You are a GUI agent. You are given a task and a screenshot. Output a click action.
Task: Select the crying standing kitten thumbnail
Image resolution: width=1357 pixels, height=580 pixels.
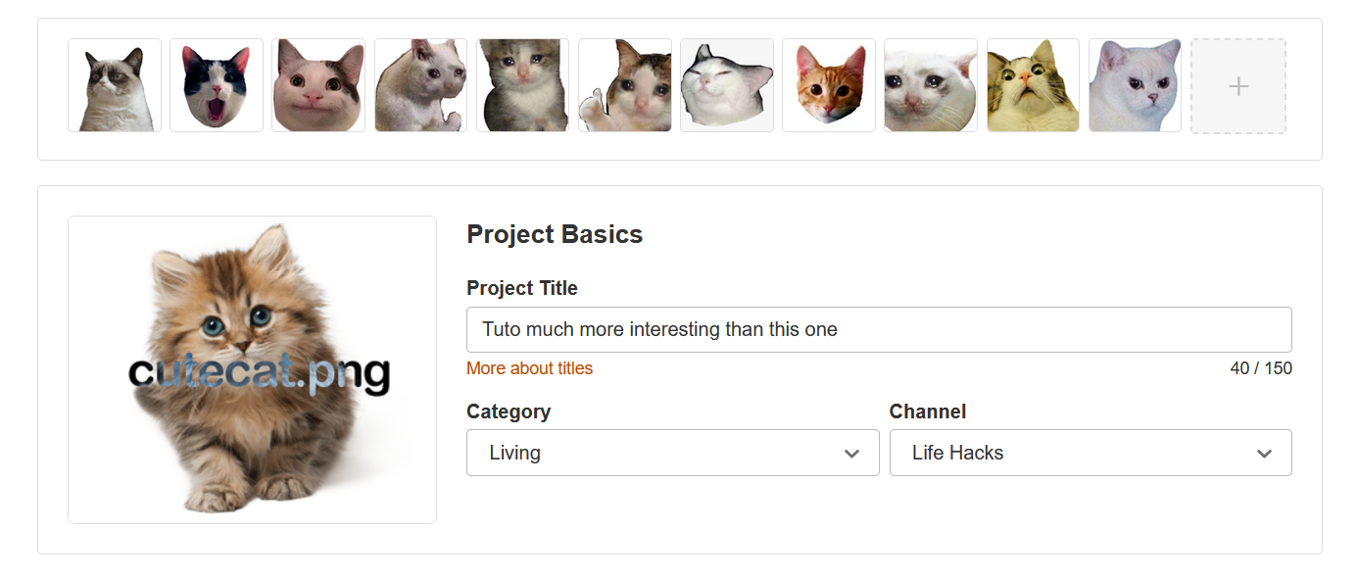pyautogui.click(x=522, y=85)
